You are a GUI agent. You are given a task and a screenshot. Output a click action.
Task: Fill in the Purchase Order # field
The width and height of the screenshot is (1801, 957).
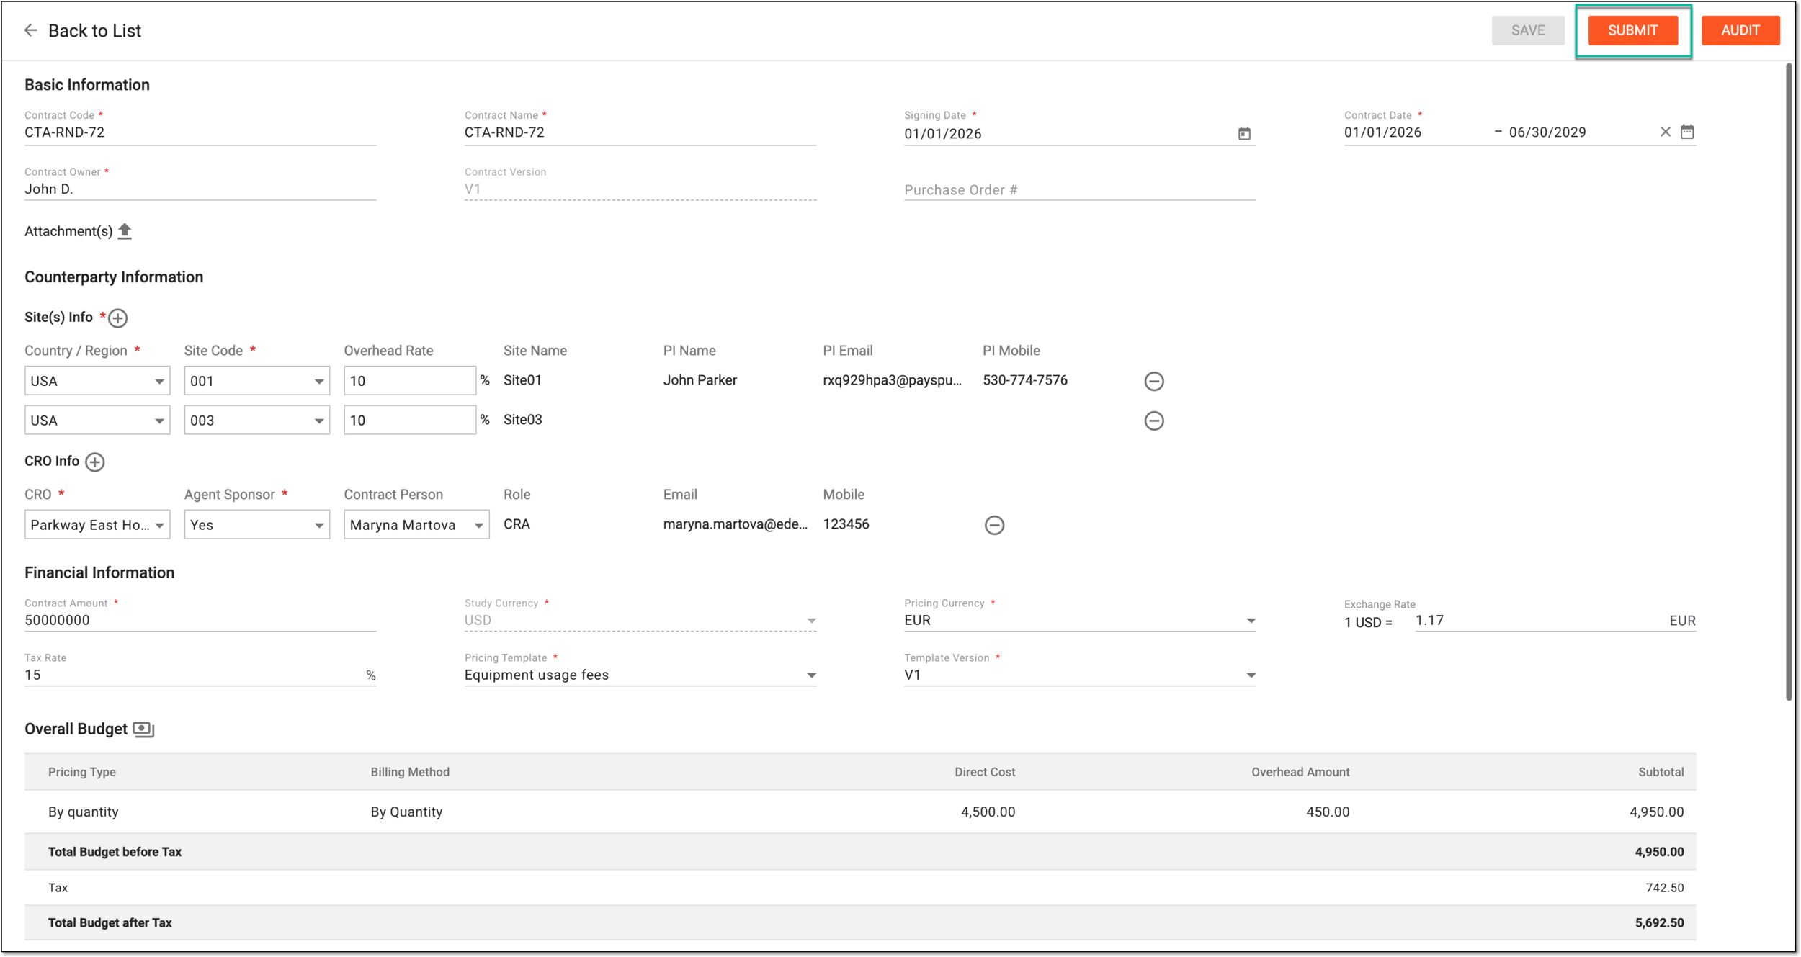[x=1080, y=190]
